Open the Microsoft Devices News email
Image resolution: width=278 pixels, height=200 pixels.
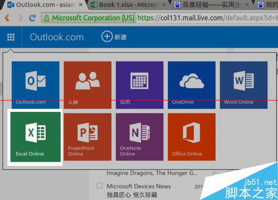pos(138,186)
